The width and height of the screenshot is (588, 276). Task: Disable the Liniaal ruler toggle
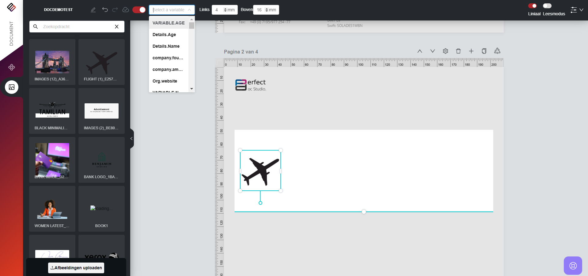pos(533,6)
